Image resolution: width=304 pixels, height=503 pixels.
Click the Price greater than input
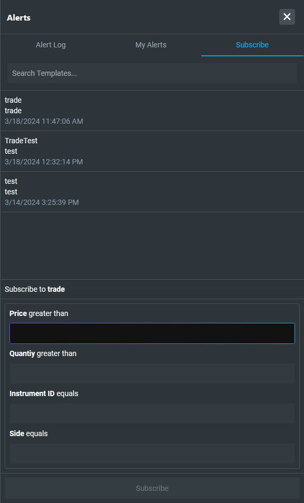(152, 333)
